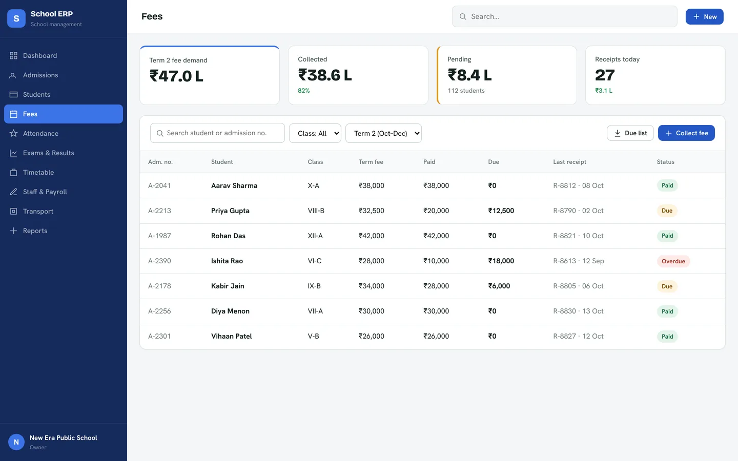Click admission number A-2301
The height and width of the screenshot is (461, 738).
coord(159,336)
